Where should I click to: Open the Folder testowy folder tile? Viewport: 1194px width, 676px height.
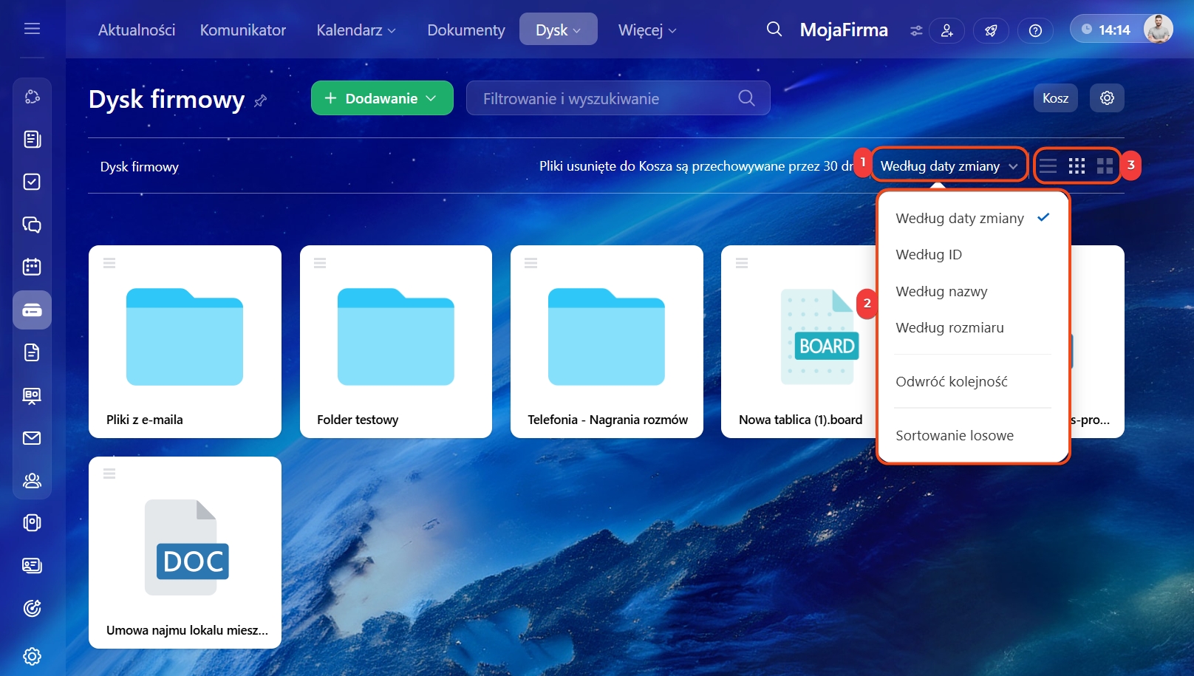[x=395, y=341]
